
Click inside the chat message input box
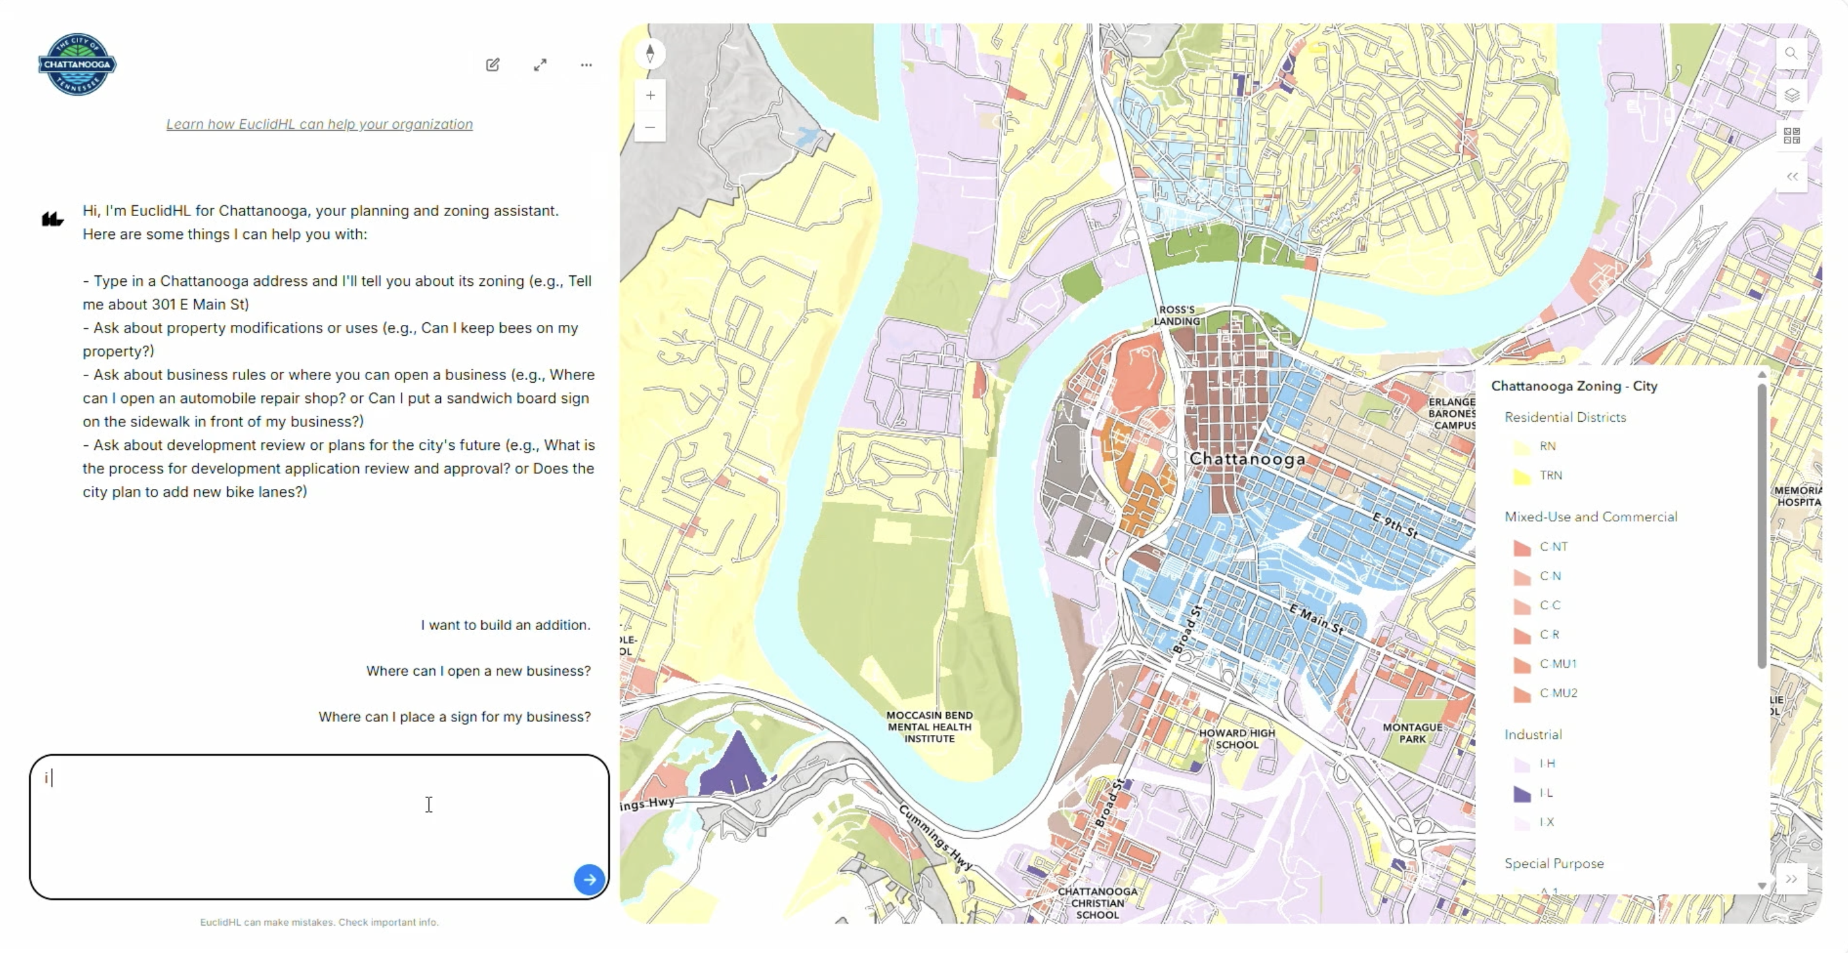pyautogui.click(x=301, y=825)
